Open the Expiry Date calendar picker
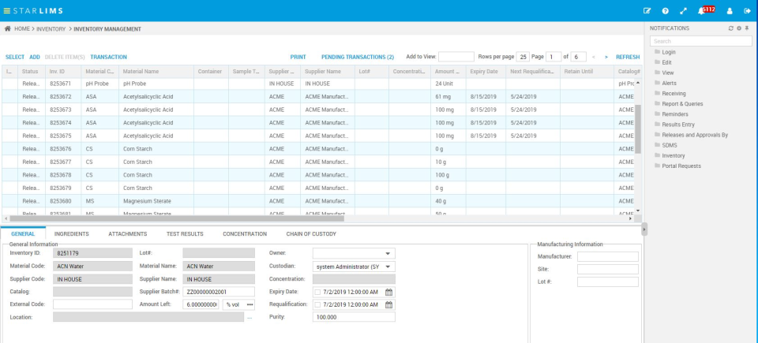This screenshot has height=343, width=758. tap(388, 292)
